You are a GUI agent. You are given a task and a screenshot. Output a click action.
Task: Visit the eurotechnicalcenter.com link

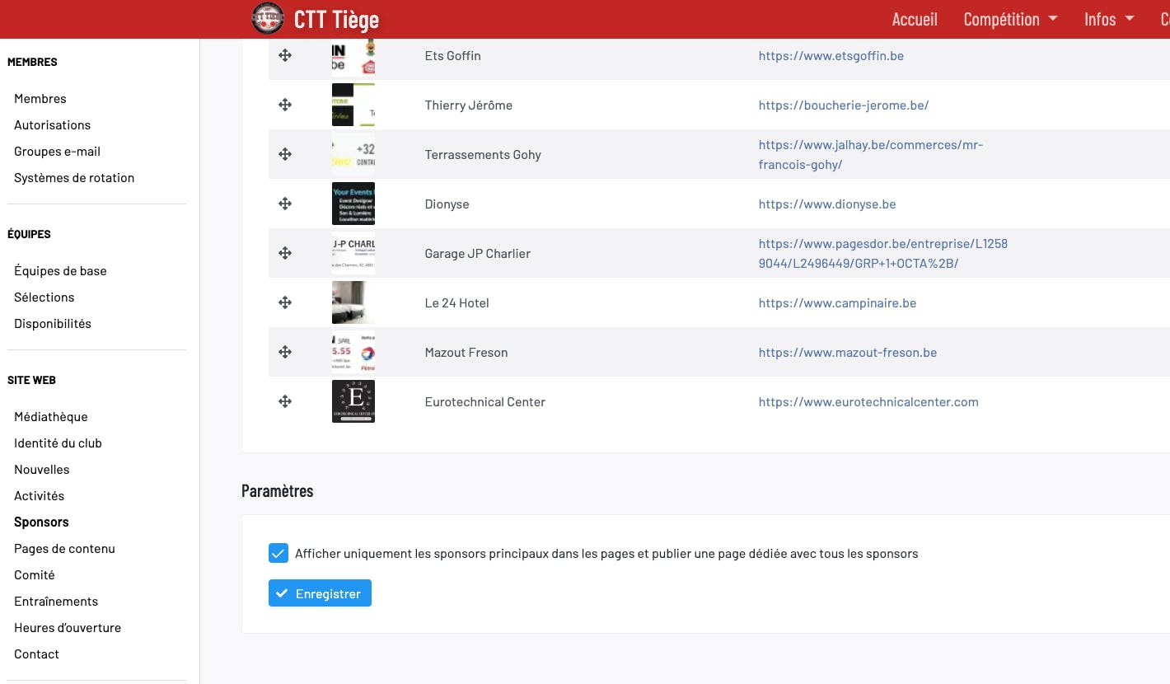coord(868,402)
